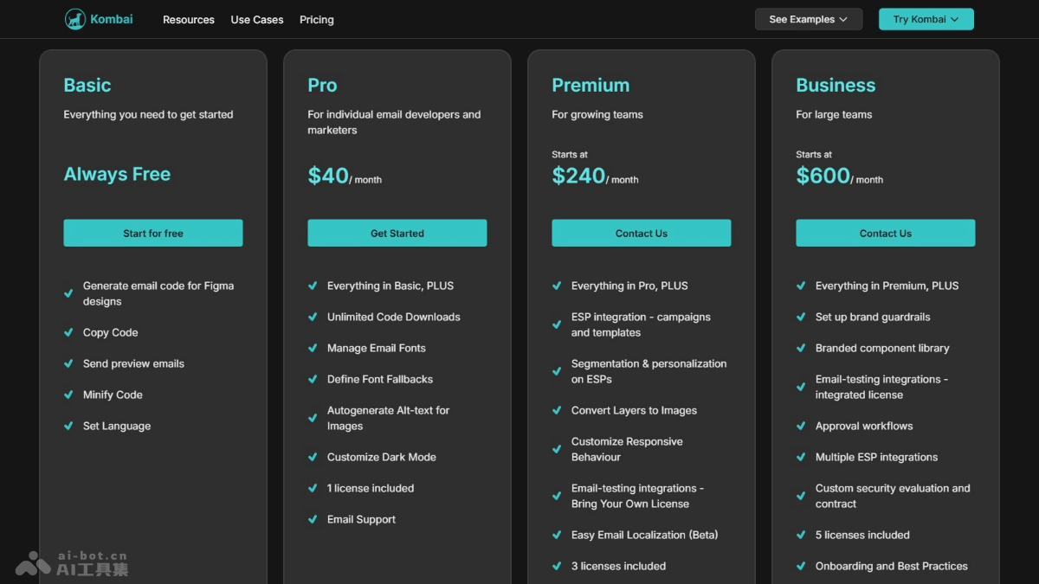Go to the Use Cases menu item

coord(257,20)
